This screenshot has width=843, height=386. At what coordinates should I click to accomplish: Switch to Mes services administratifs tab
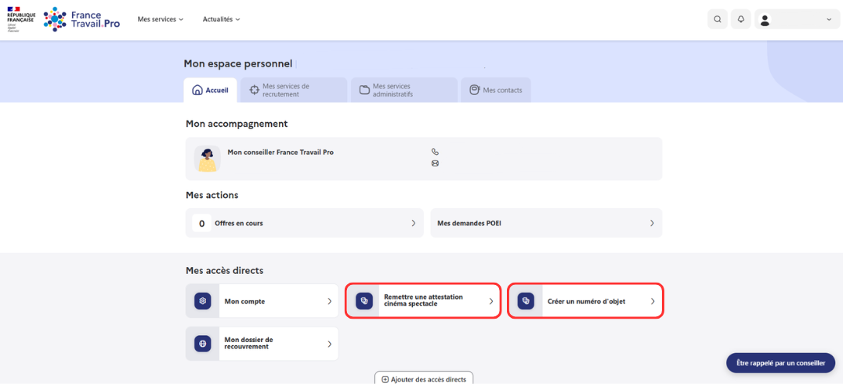404,90
